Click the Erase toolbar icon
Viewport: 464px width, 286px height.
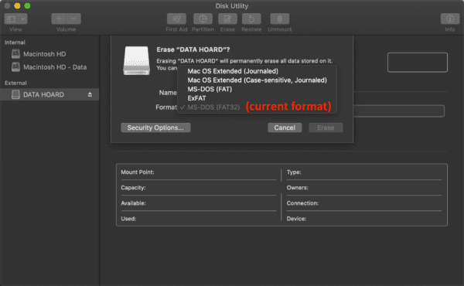[227, 19]
